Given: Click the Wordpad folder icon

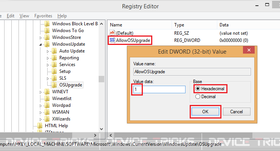Looking at the screenshot, I should [x=47, y=105].
